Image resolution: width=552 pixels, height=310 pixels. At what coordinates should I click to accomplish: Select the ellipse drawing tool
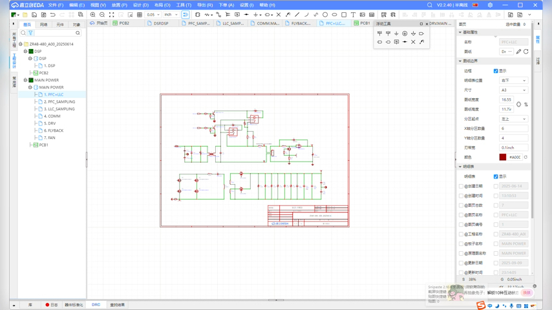(x=334, y=15)
